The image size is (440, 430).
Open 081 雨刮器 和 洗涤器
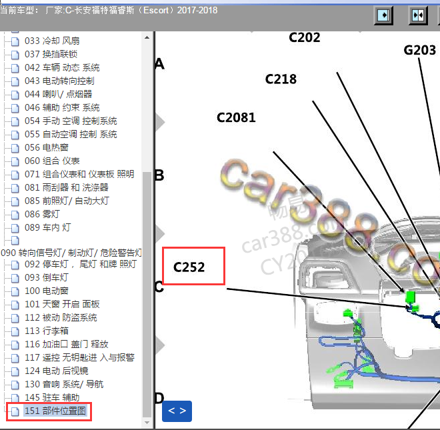point(67,188)
